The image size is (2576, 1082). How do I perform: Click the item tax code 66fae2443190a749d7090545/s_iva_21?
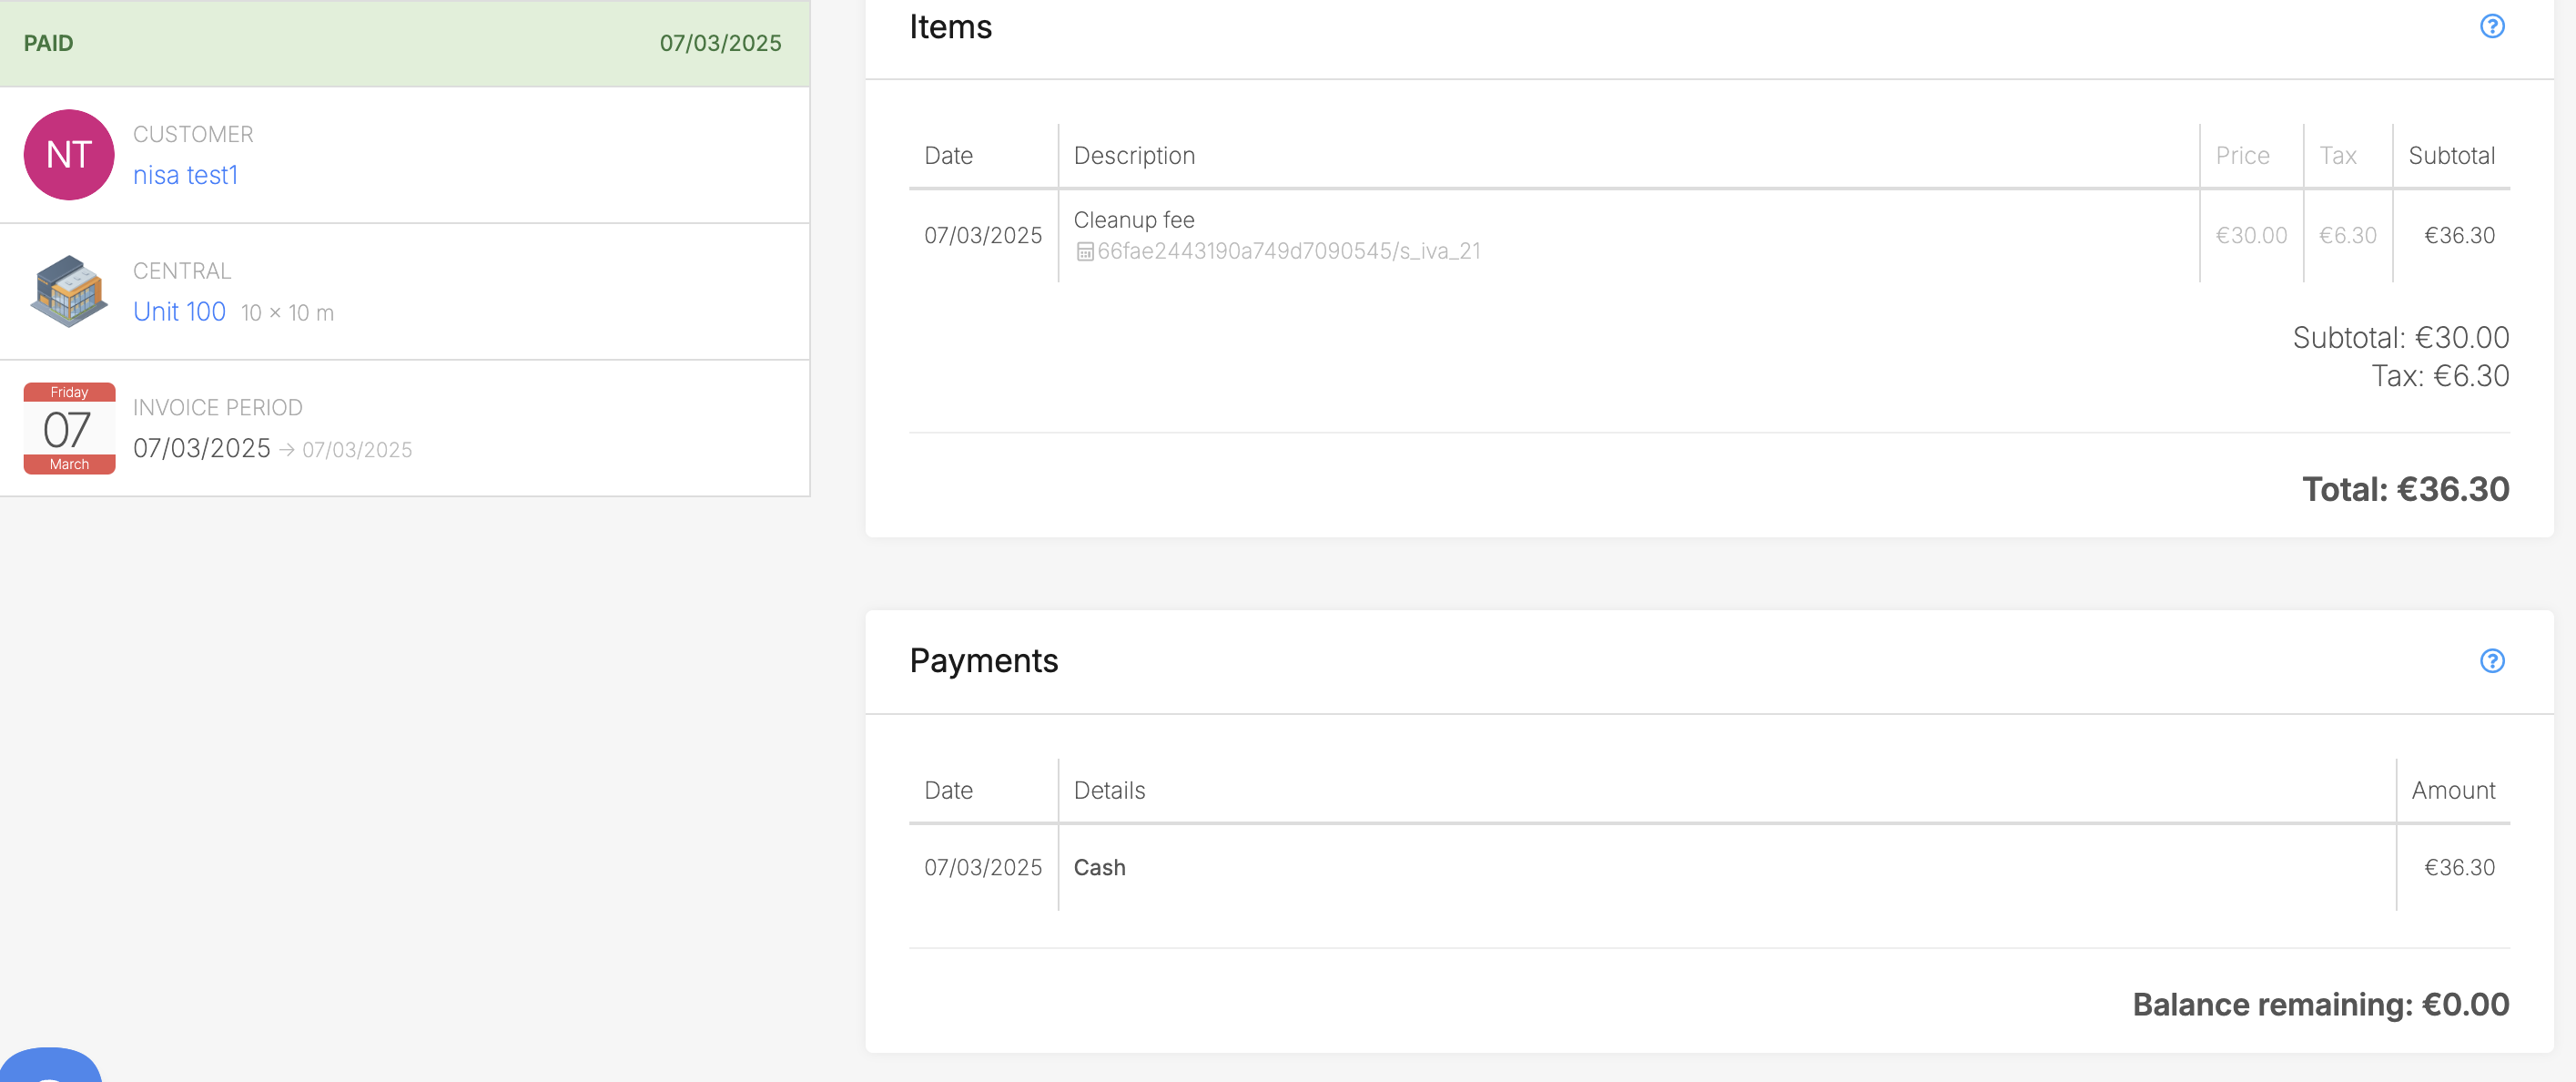(1288, 251)
